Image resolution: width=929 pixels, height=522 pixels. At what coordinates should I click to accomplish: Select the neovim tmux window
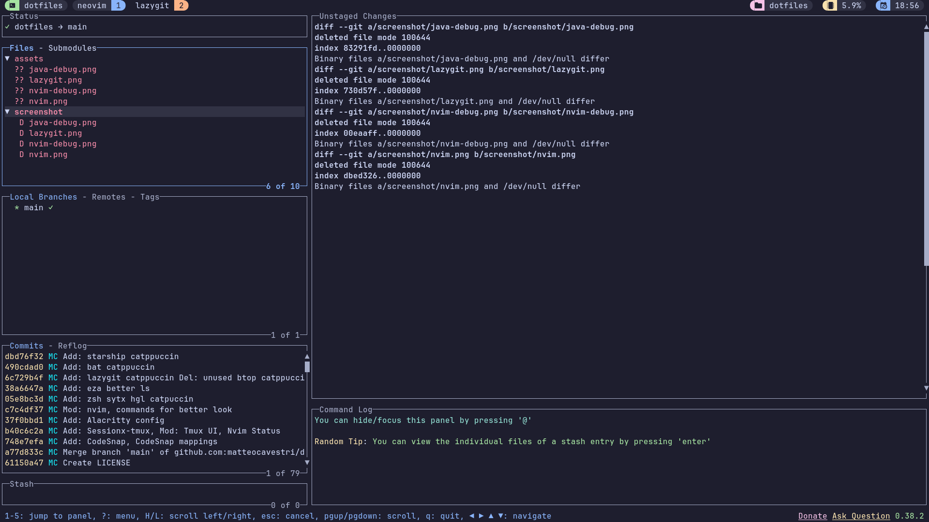(92, 6)
